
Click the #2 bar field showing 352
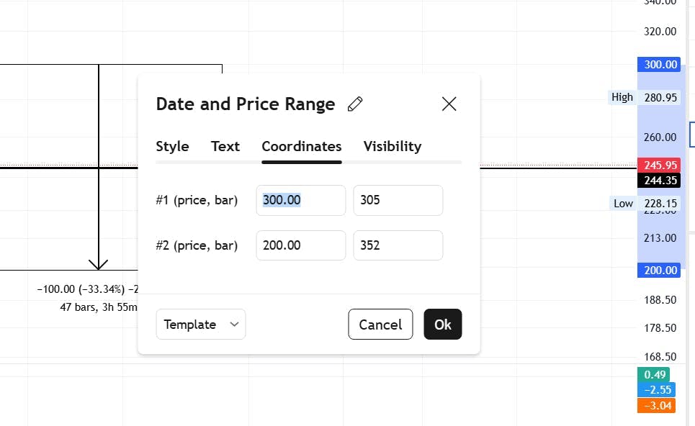tap(398, 245)
